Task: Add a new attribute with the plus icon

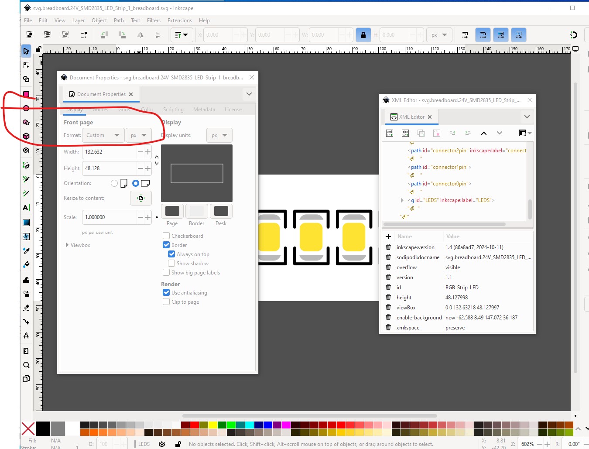Action: coord(388,236)
